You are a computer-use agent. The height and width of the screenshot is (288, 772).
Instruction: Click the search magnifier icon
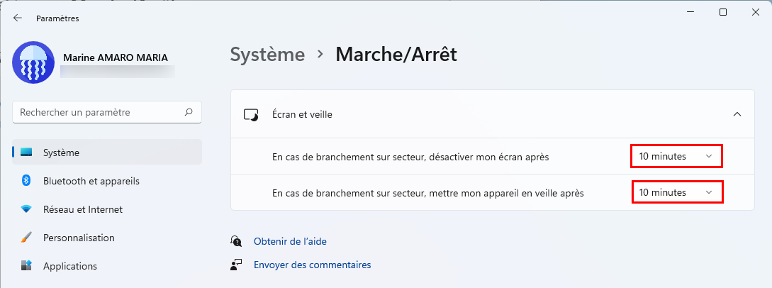(189, 112)
